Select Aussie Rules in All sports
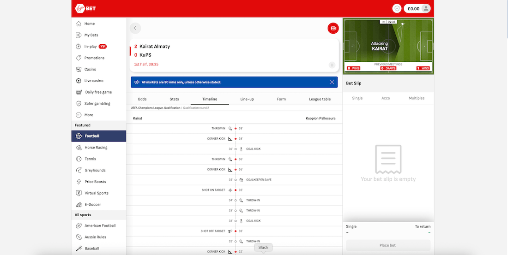The height and width of the screenshot is (255, 508). pyautogui.click(x=99, y=237)
